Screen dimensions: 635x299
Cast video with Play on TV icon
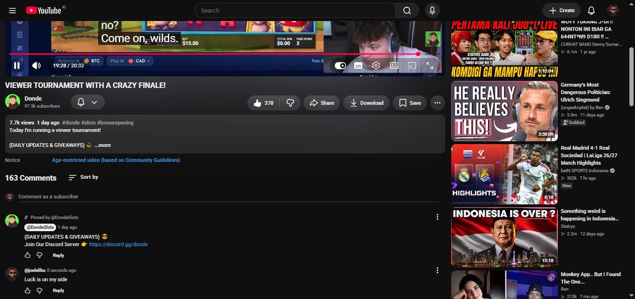tap(412, 66)
